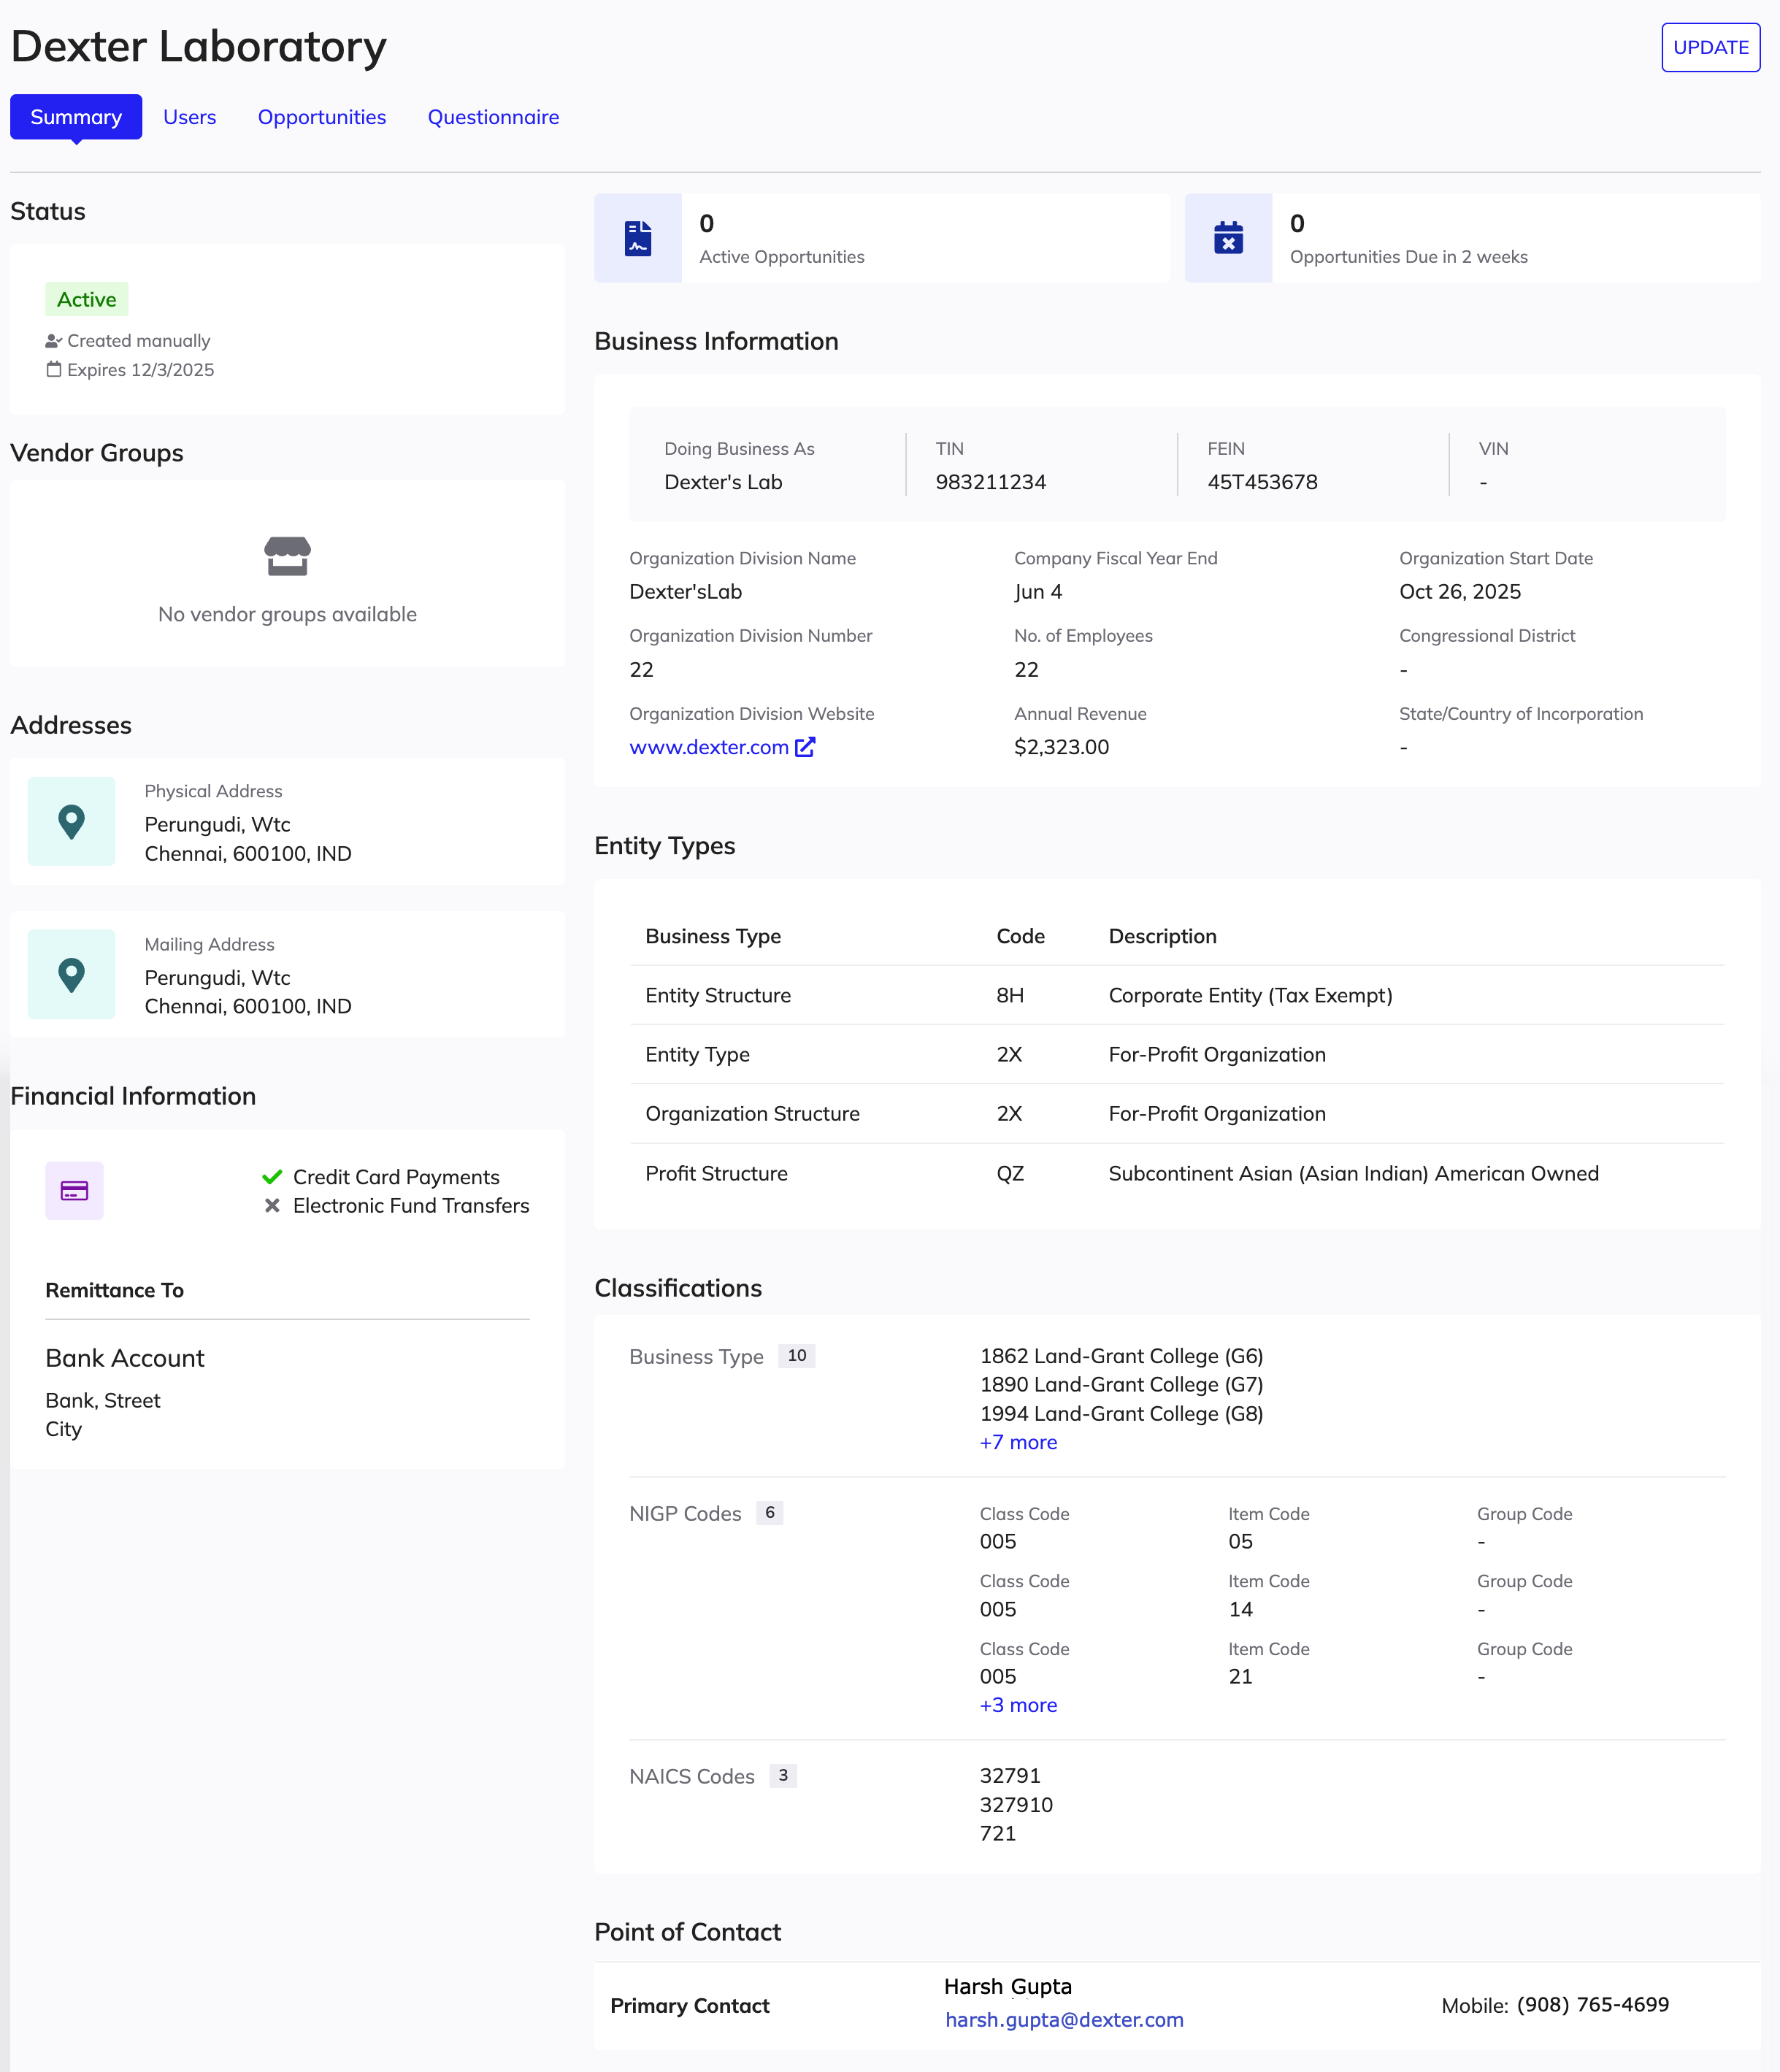The width and height of the screenshot is (1780, 2072).
Task: Switch to the Summary tab
Action: pos(76,117)
